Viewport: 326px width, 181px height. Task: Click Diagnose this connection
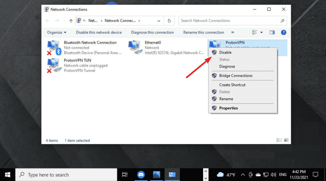point(152,33)
